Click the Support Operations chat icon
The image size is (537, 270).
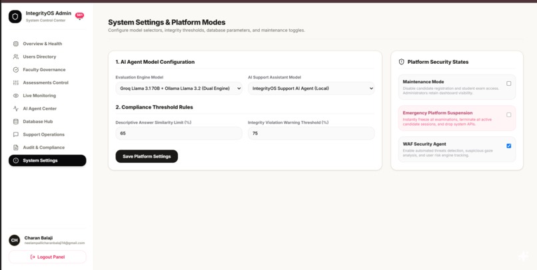(16, 134)
